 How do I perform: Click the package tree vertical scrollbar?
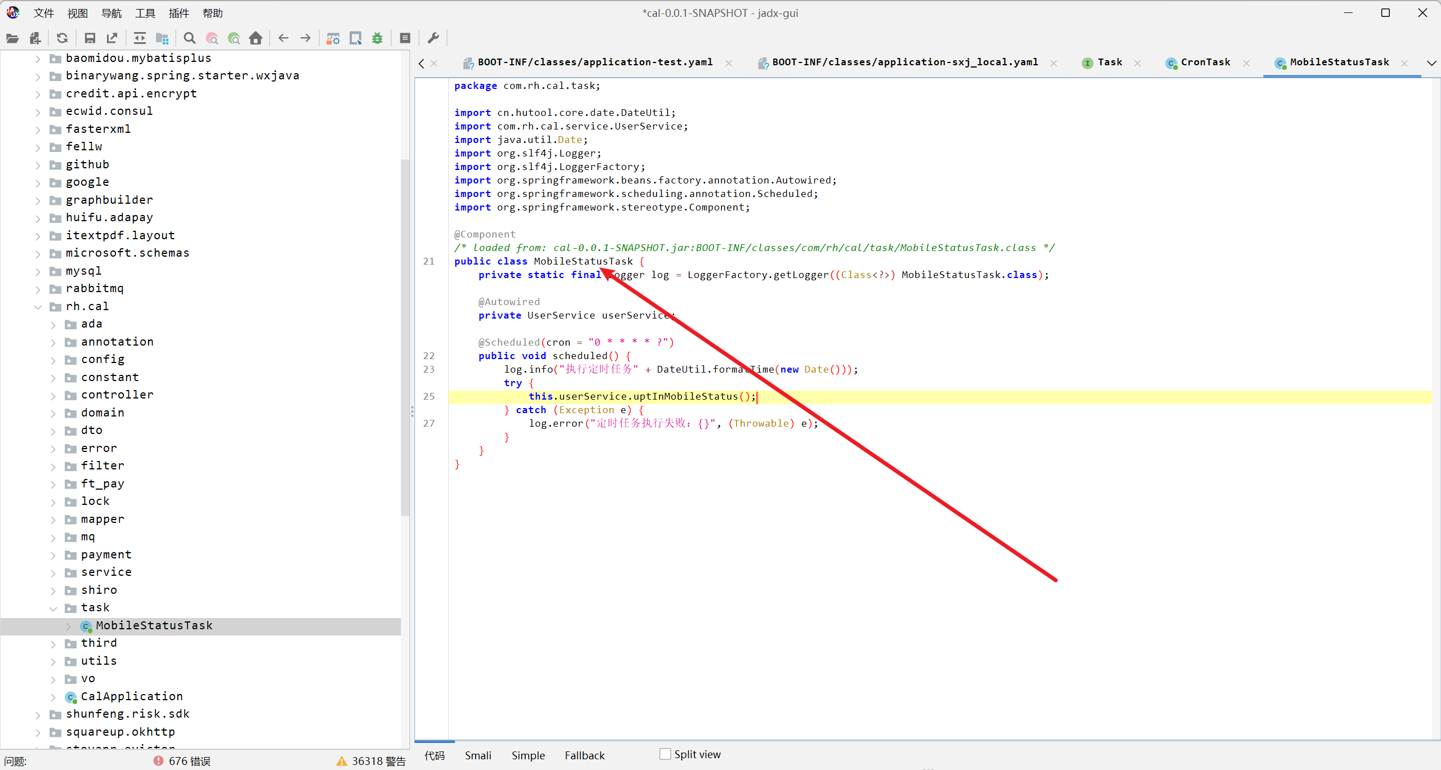(405, 338)
